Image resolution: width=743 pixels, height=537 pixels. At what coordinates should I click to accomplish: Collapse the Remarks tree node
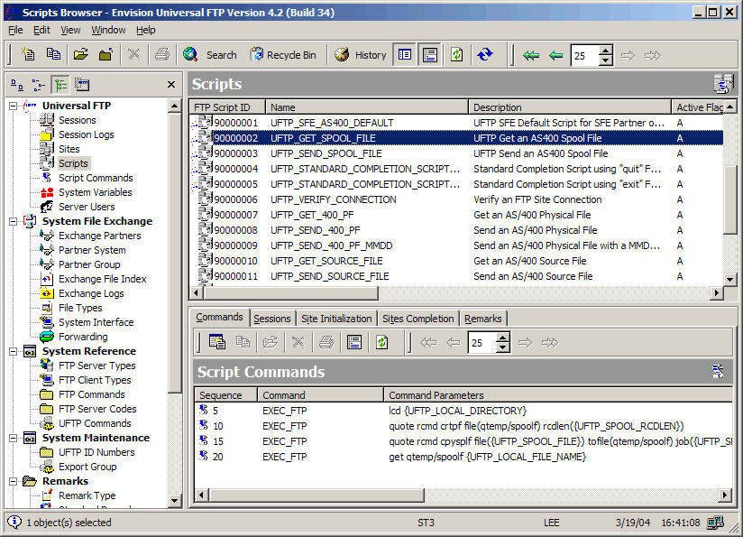point(14,481)
